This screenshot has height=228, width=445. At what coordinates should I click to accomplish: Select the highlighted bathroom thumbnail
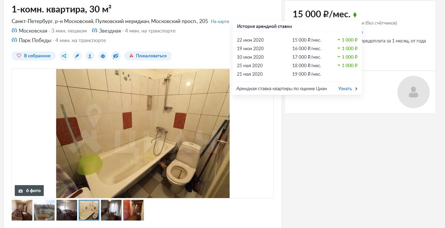click(x=89, y=210)
